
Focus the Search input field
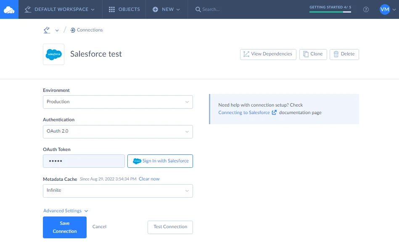tap(211, 9)
